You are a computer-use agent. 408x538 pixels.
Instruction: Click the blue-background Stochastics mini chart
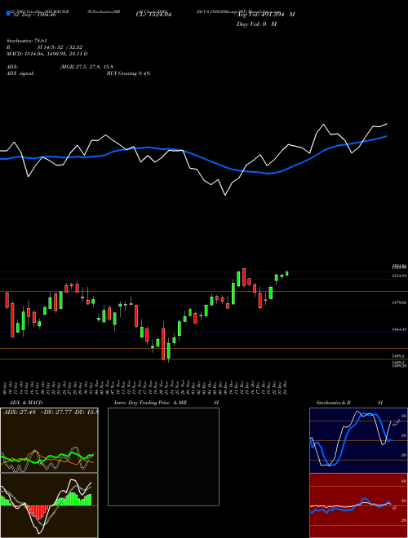[x=358, y=440]
